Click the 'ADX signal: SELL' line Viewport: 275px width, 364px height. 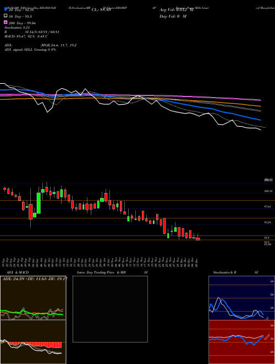[30, 50]
